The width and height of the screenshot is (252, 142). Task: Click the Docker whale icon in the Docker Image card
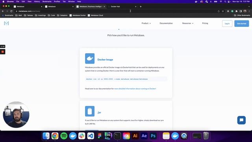[90, 58]
